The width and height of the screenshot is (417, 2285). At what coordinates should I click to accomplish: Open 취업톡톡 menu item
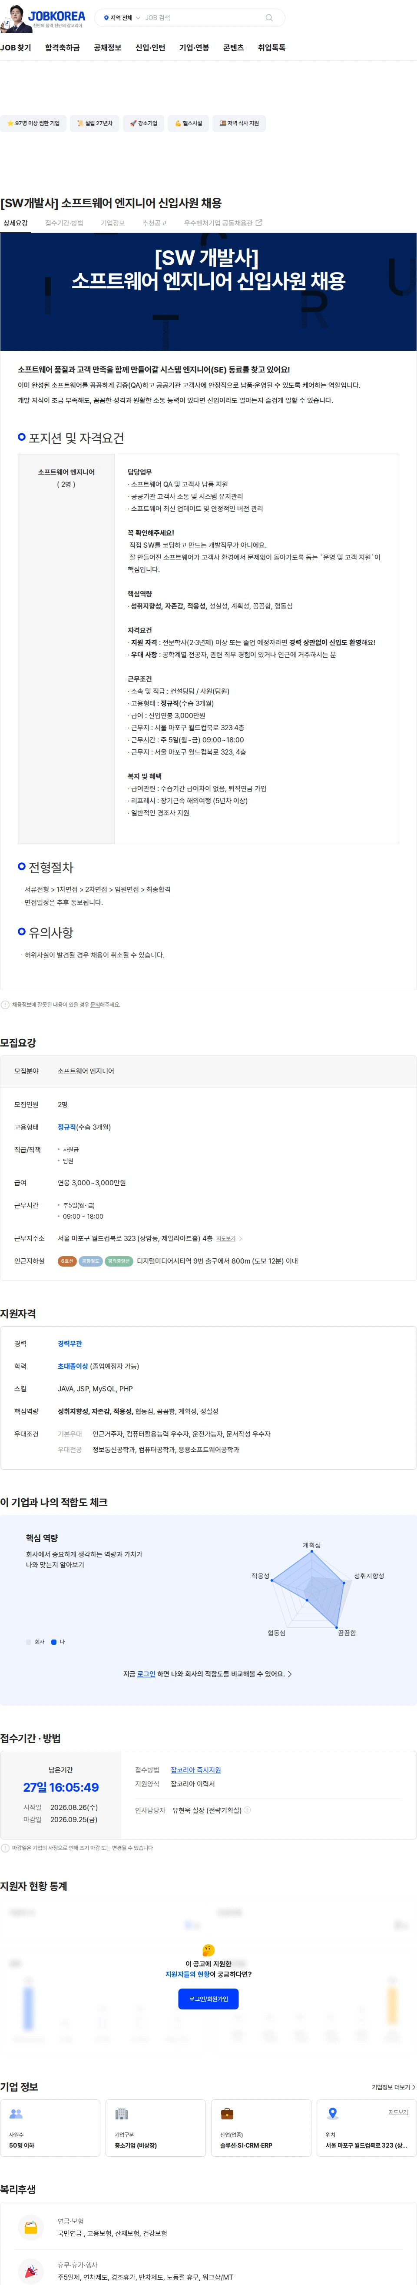(271, 48)
